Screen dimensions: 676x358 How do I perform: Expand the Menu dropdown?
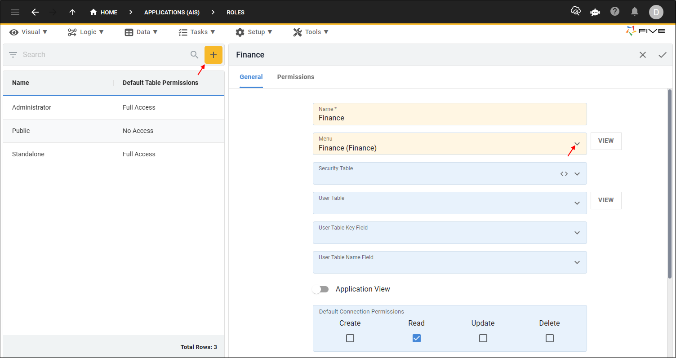[577, 144]
